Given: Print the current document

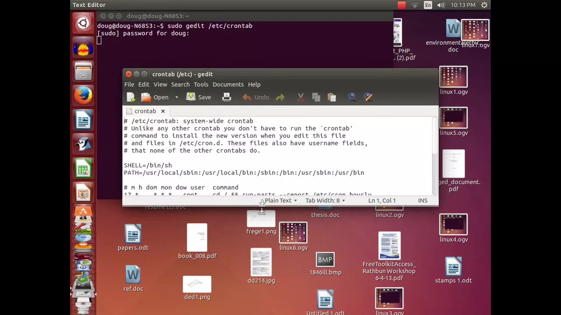Looking at the screenshot, I should 226,97.
